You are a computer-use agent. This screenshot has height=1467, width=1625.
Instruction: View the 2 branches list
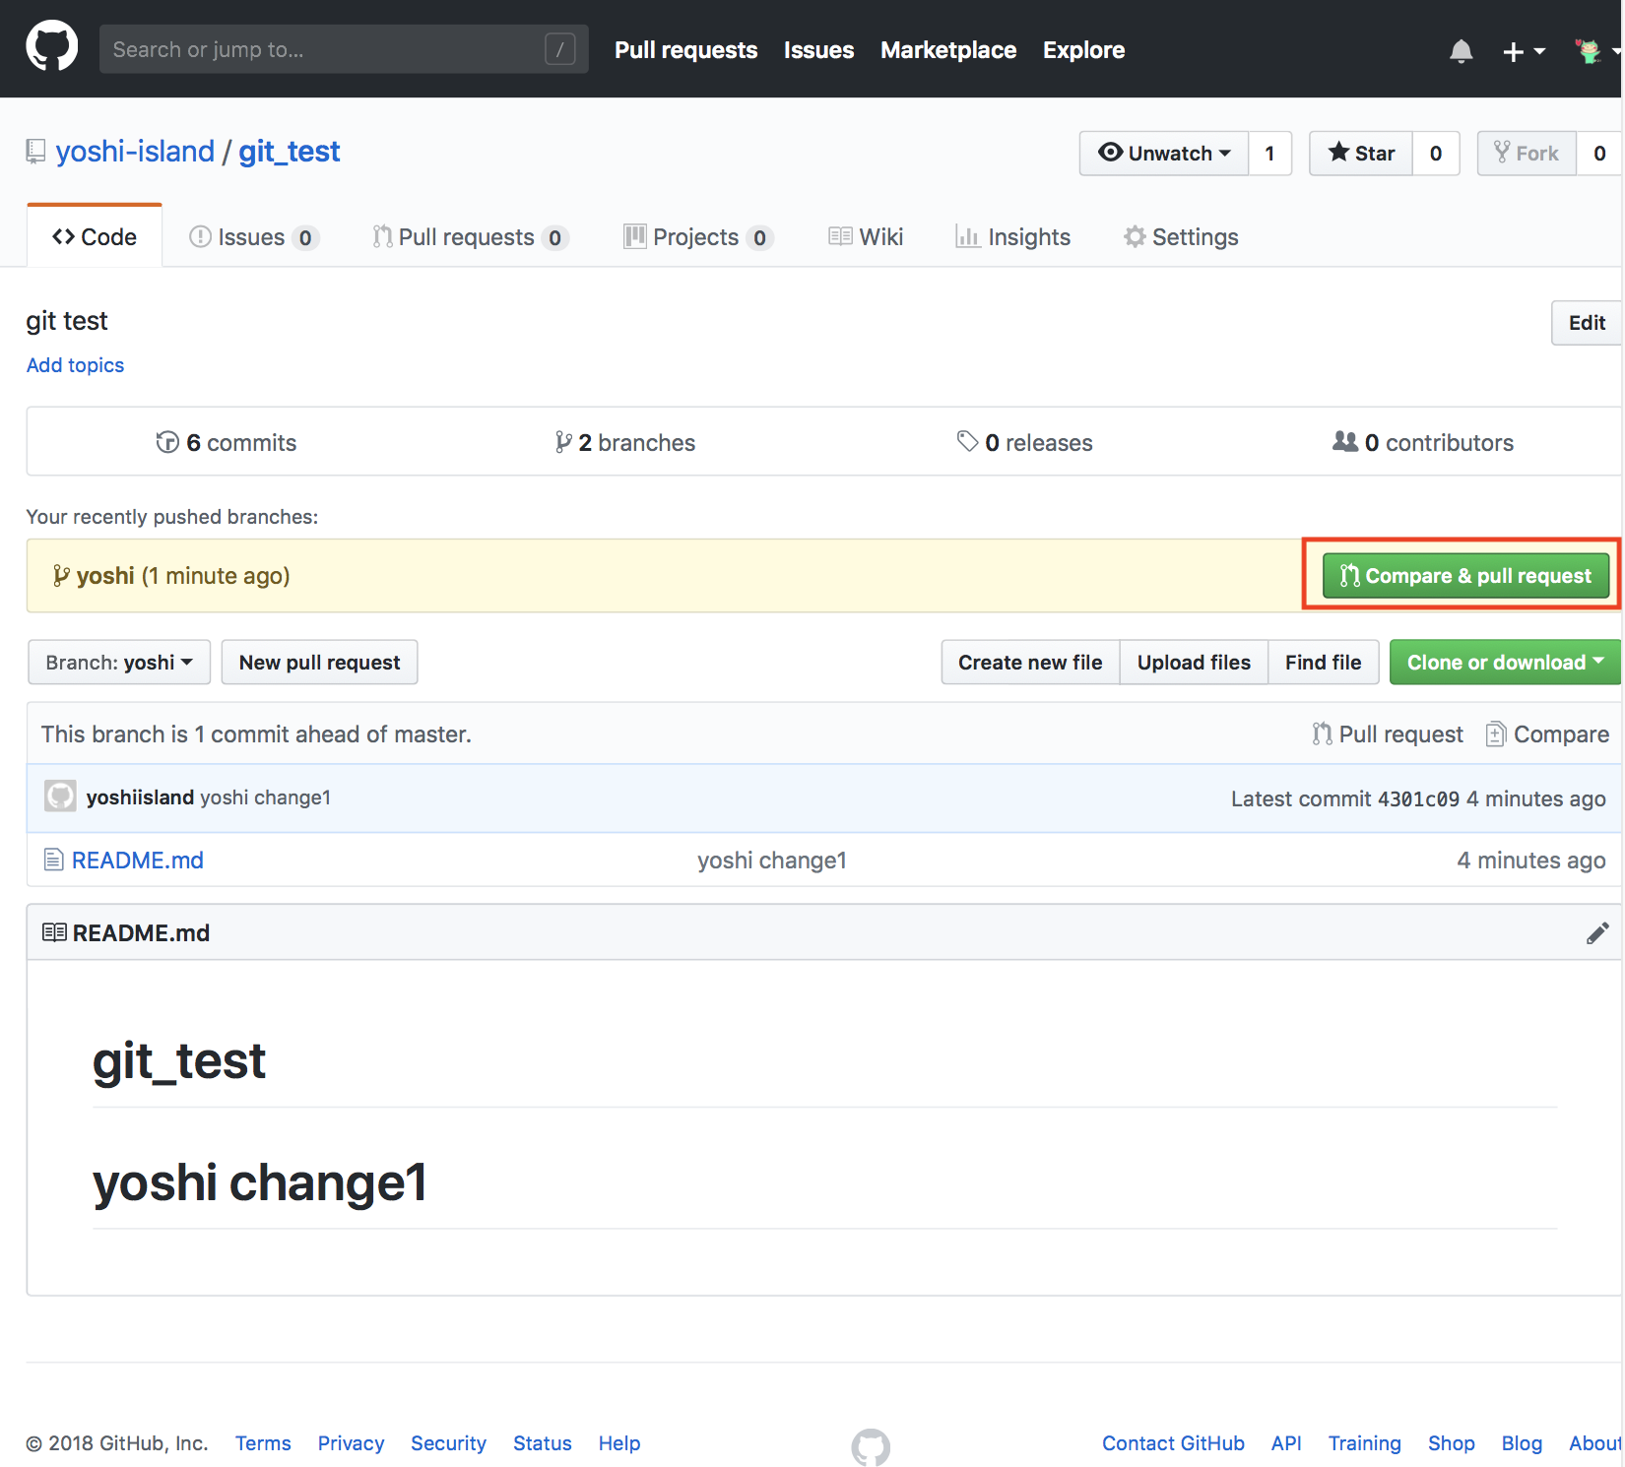624,443
